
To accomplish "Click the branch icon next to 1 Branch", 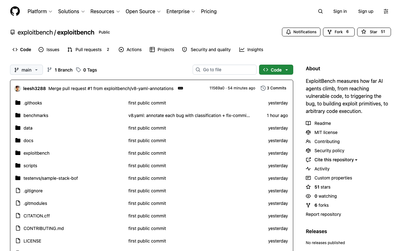I will (49, 70).
